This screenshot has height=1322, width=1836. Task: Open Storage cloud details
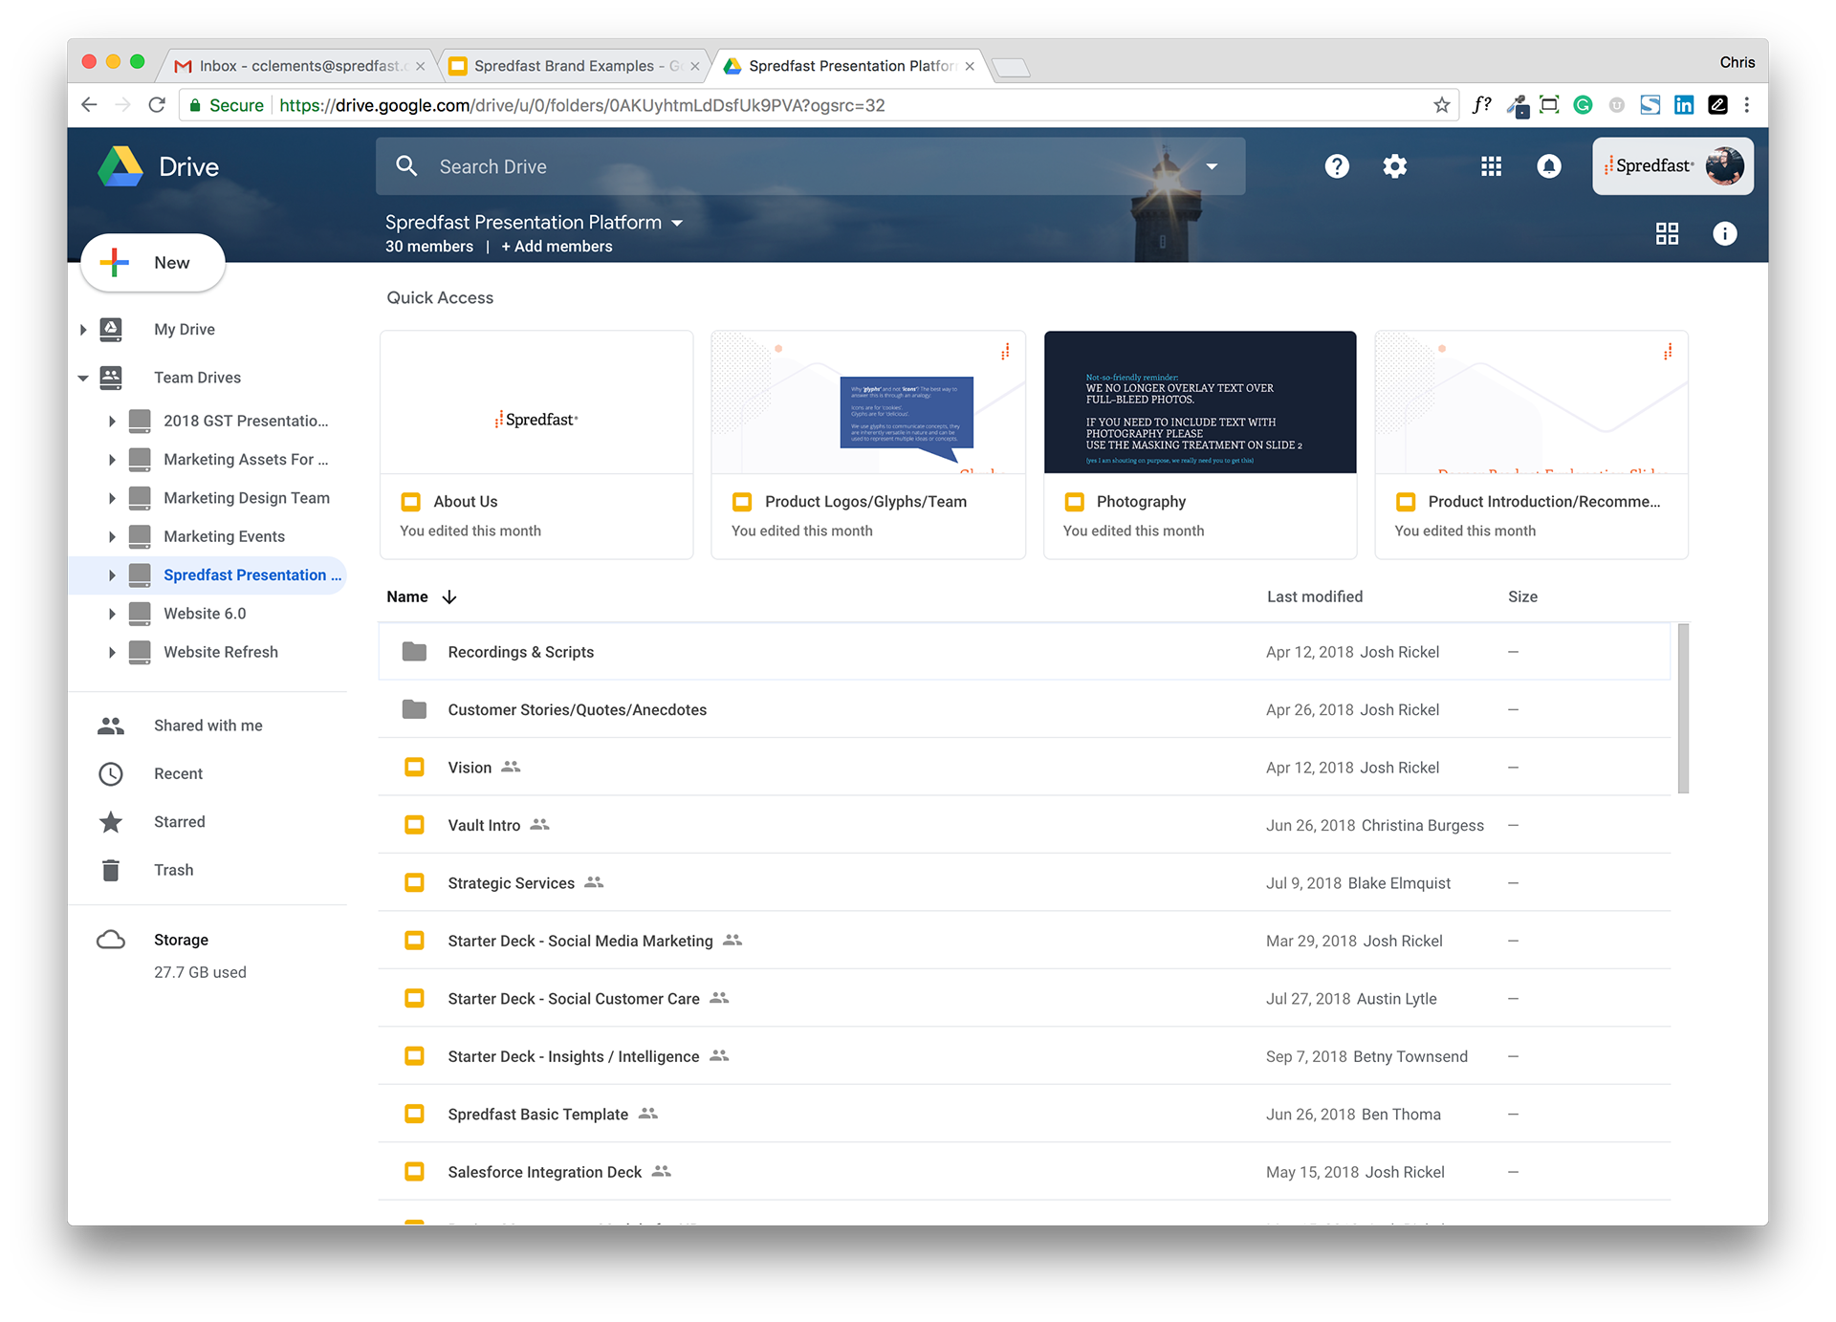(x=111, y=940)
